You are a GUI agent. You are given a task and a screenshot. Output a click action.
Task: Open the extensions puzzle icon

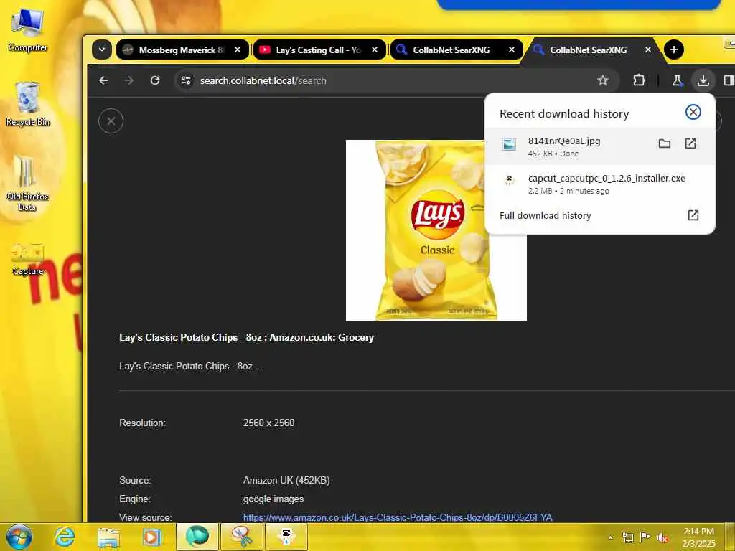click(x=640, y=80)
